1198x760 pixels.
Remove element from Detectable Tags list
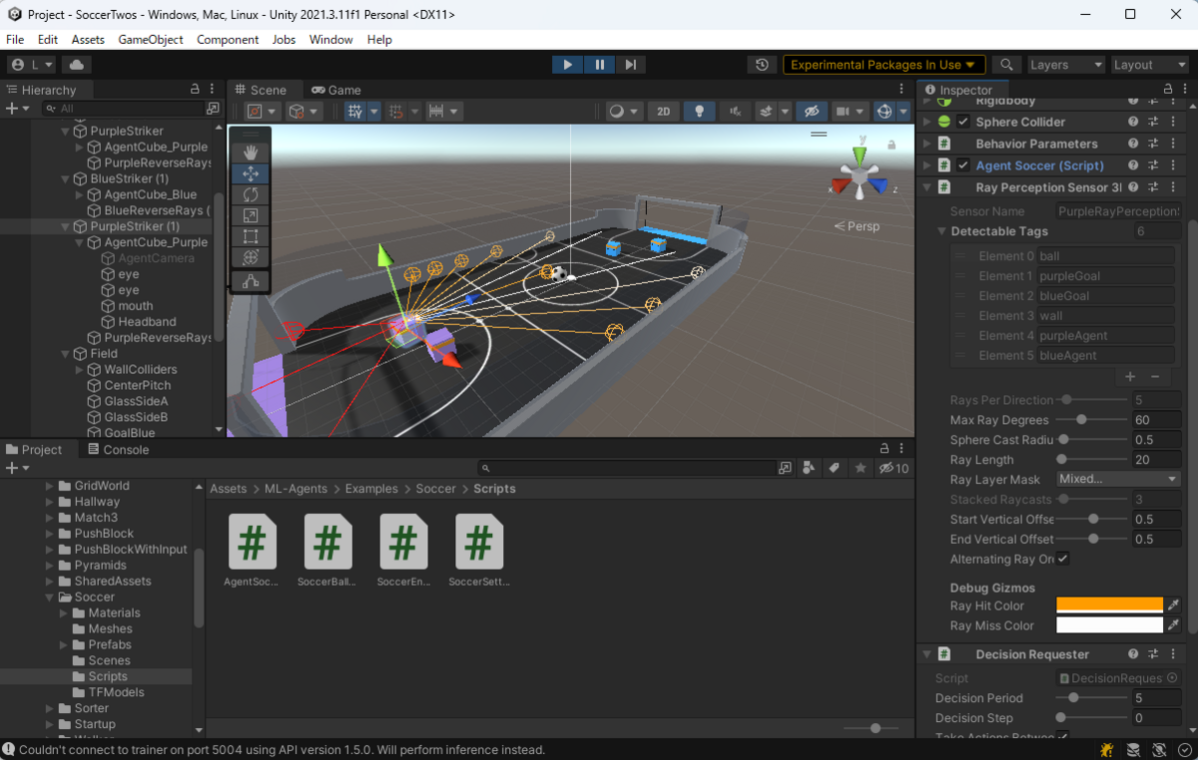pos(1155,377)
